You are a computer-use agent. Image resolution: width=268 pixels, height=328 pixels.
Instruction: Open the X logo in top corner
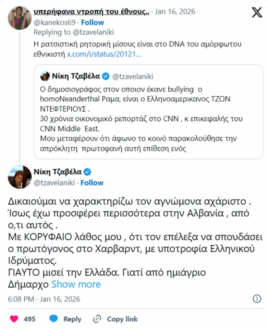pos(257,13)
